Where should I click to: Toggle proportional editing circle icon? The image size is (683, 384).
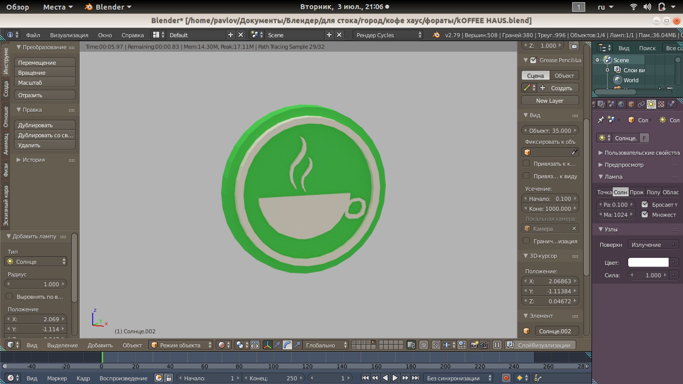pyautogui.click(x=424, y=345)
